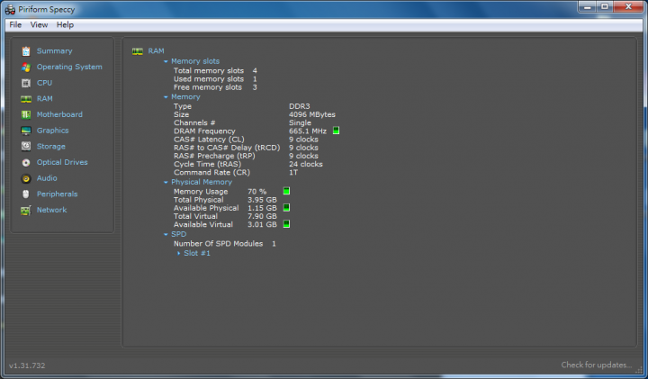Click the 24 clocks tRAS value
Image resolution: width=648 pixels, height=379 pixels.
click(x=306, y=164)
